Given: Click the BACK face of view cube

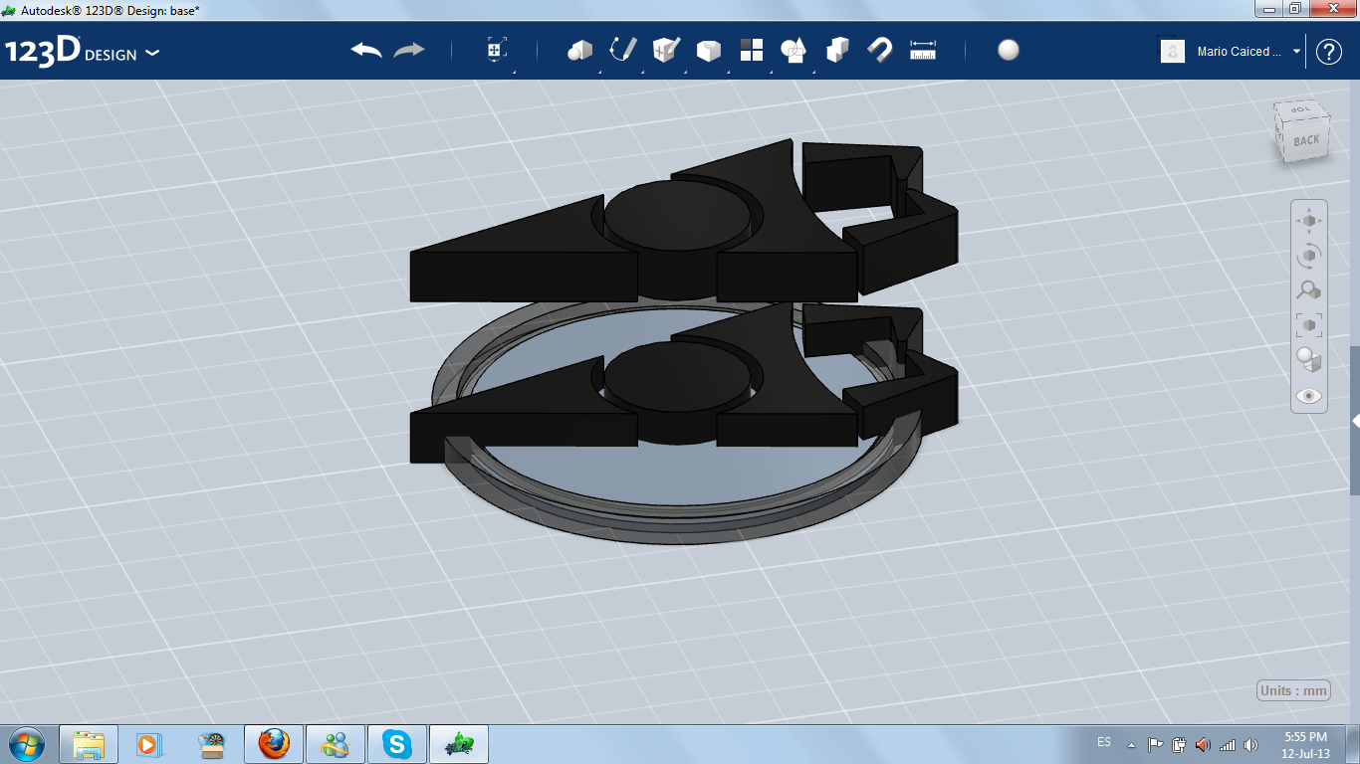Looking at the screenshot, I should click(x=1306, y=140).
